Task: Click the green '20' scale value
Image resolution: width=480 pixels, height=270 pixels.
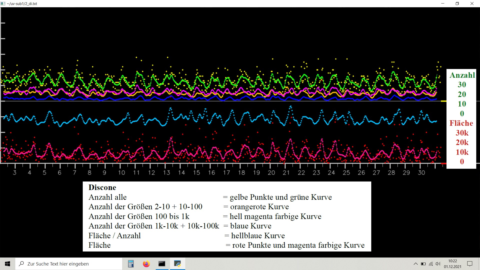Action: point(462,94)
